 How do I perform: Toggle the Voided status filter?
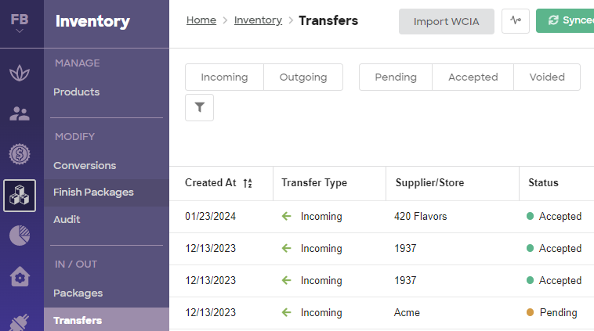tap(547, 77)
